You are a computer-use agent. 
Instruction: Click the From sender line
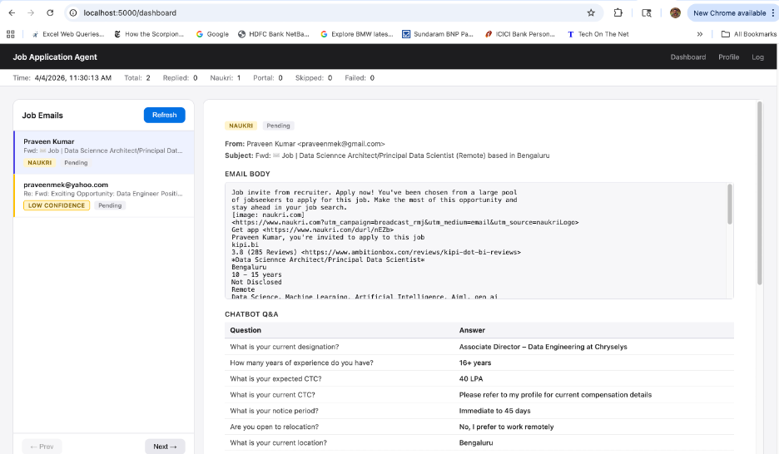[305, 144]
